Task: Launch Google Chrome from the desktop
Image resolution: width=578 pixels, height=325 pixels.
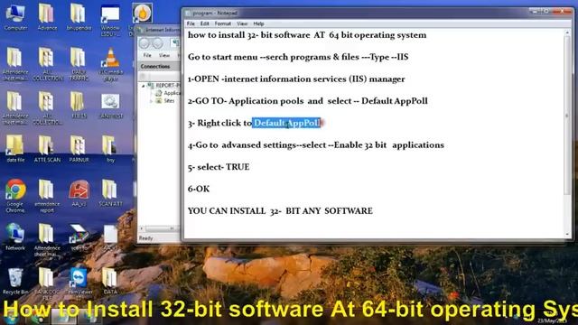Action: click(15, 196)
